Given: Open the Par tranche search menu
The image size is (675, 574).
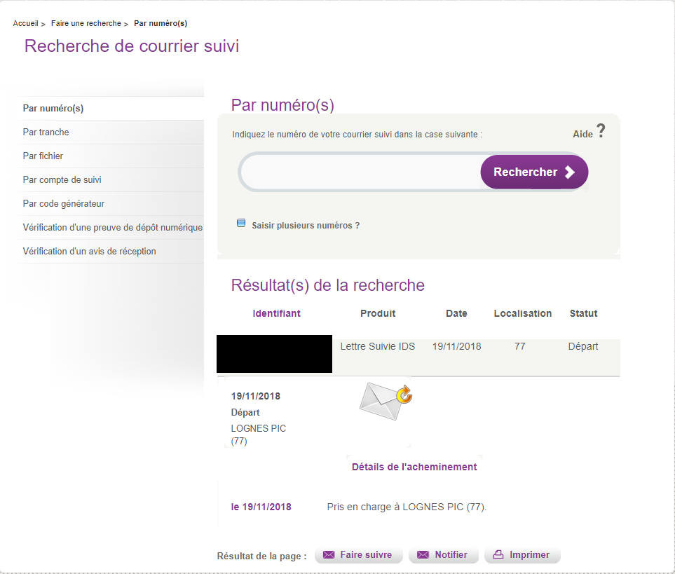Looking at the screenshot, I should click(46, 132).
